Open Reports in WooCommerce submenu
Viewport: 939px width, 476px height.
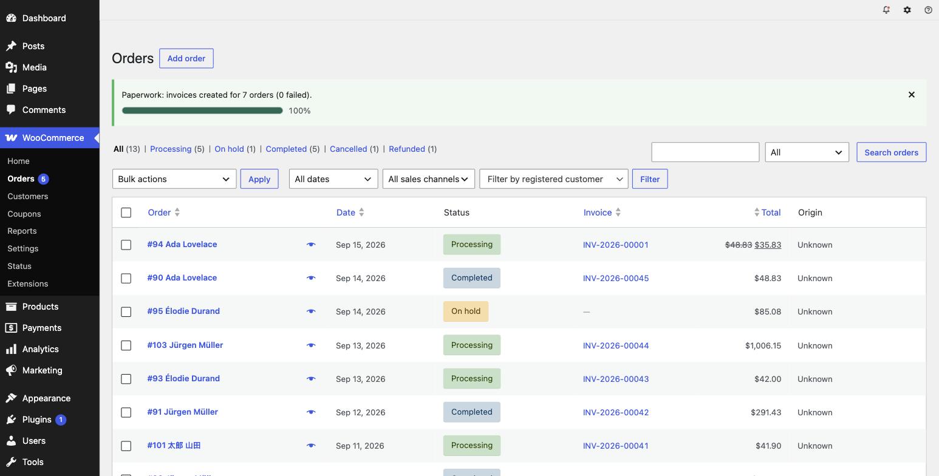click(22, 231)
